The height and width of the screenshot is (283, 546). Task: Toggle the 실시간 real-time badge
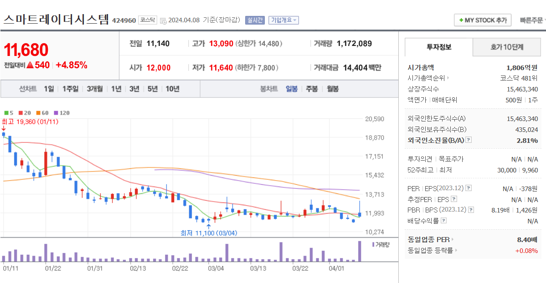pyautogui.click(x=255, y=20)
